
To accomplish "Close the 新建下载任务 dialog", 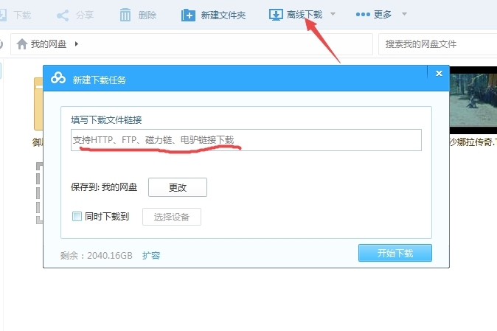I will (x=439, y=74).
